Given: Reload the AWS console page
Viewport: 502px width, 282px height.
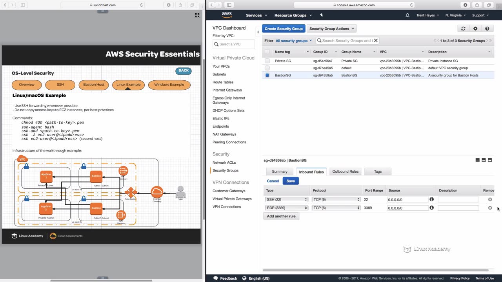Looking at the screenshot, I should coord(411,5).
